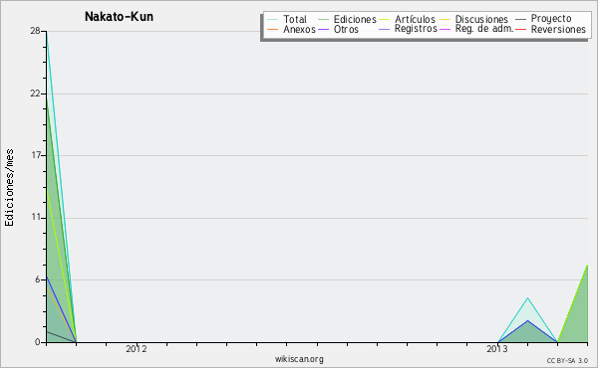Click the 28 y-axis value
The width and height of the screenshot is (598, 368).
point(35,31)
